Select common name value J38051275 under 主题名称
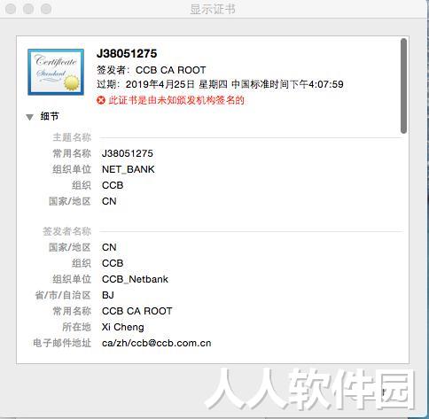The height and width of the screenshot is (419, 429). pos(128,153)
